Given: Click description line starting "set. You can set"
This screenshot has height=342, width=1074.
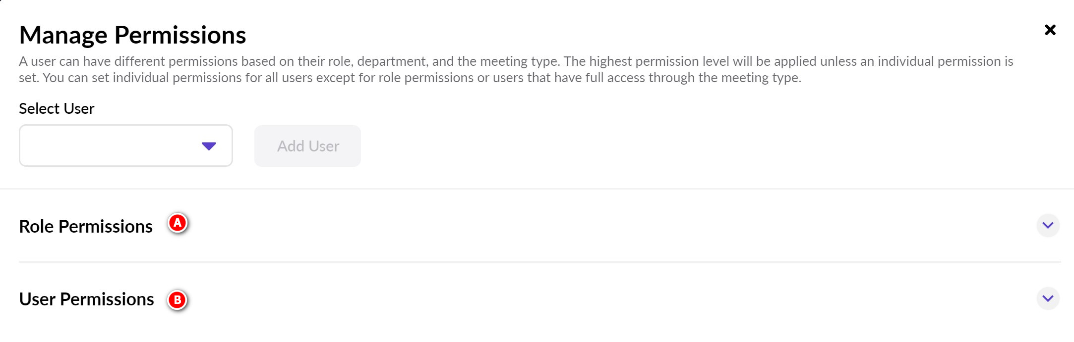Looking at the screenshot, I should click(410, 78).
